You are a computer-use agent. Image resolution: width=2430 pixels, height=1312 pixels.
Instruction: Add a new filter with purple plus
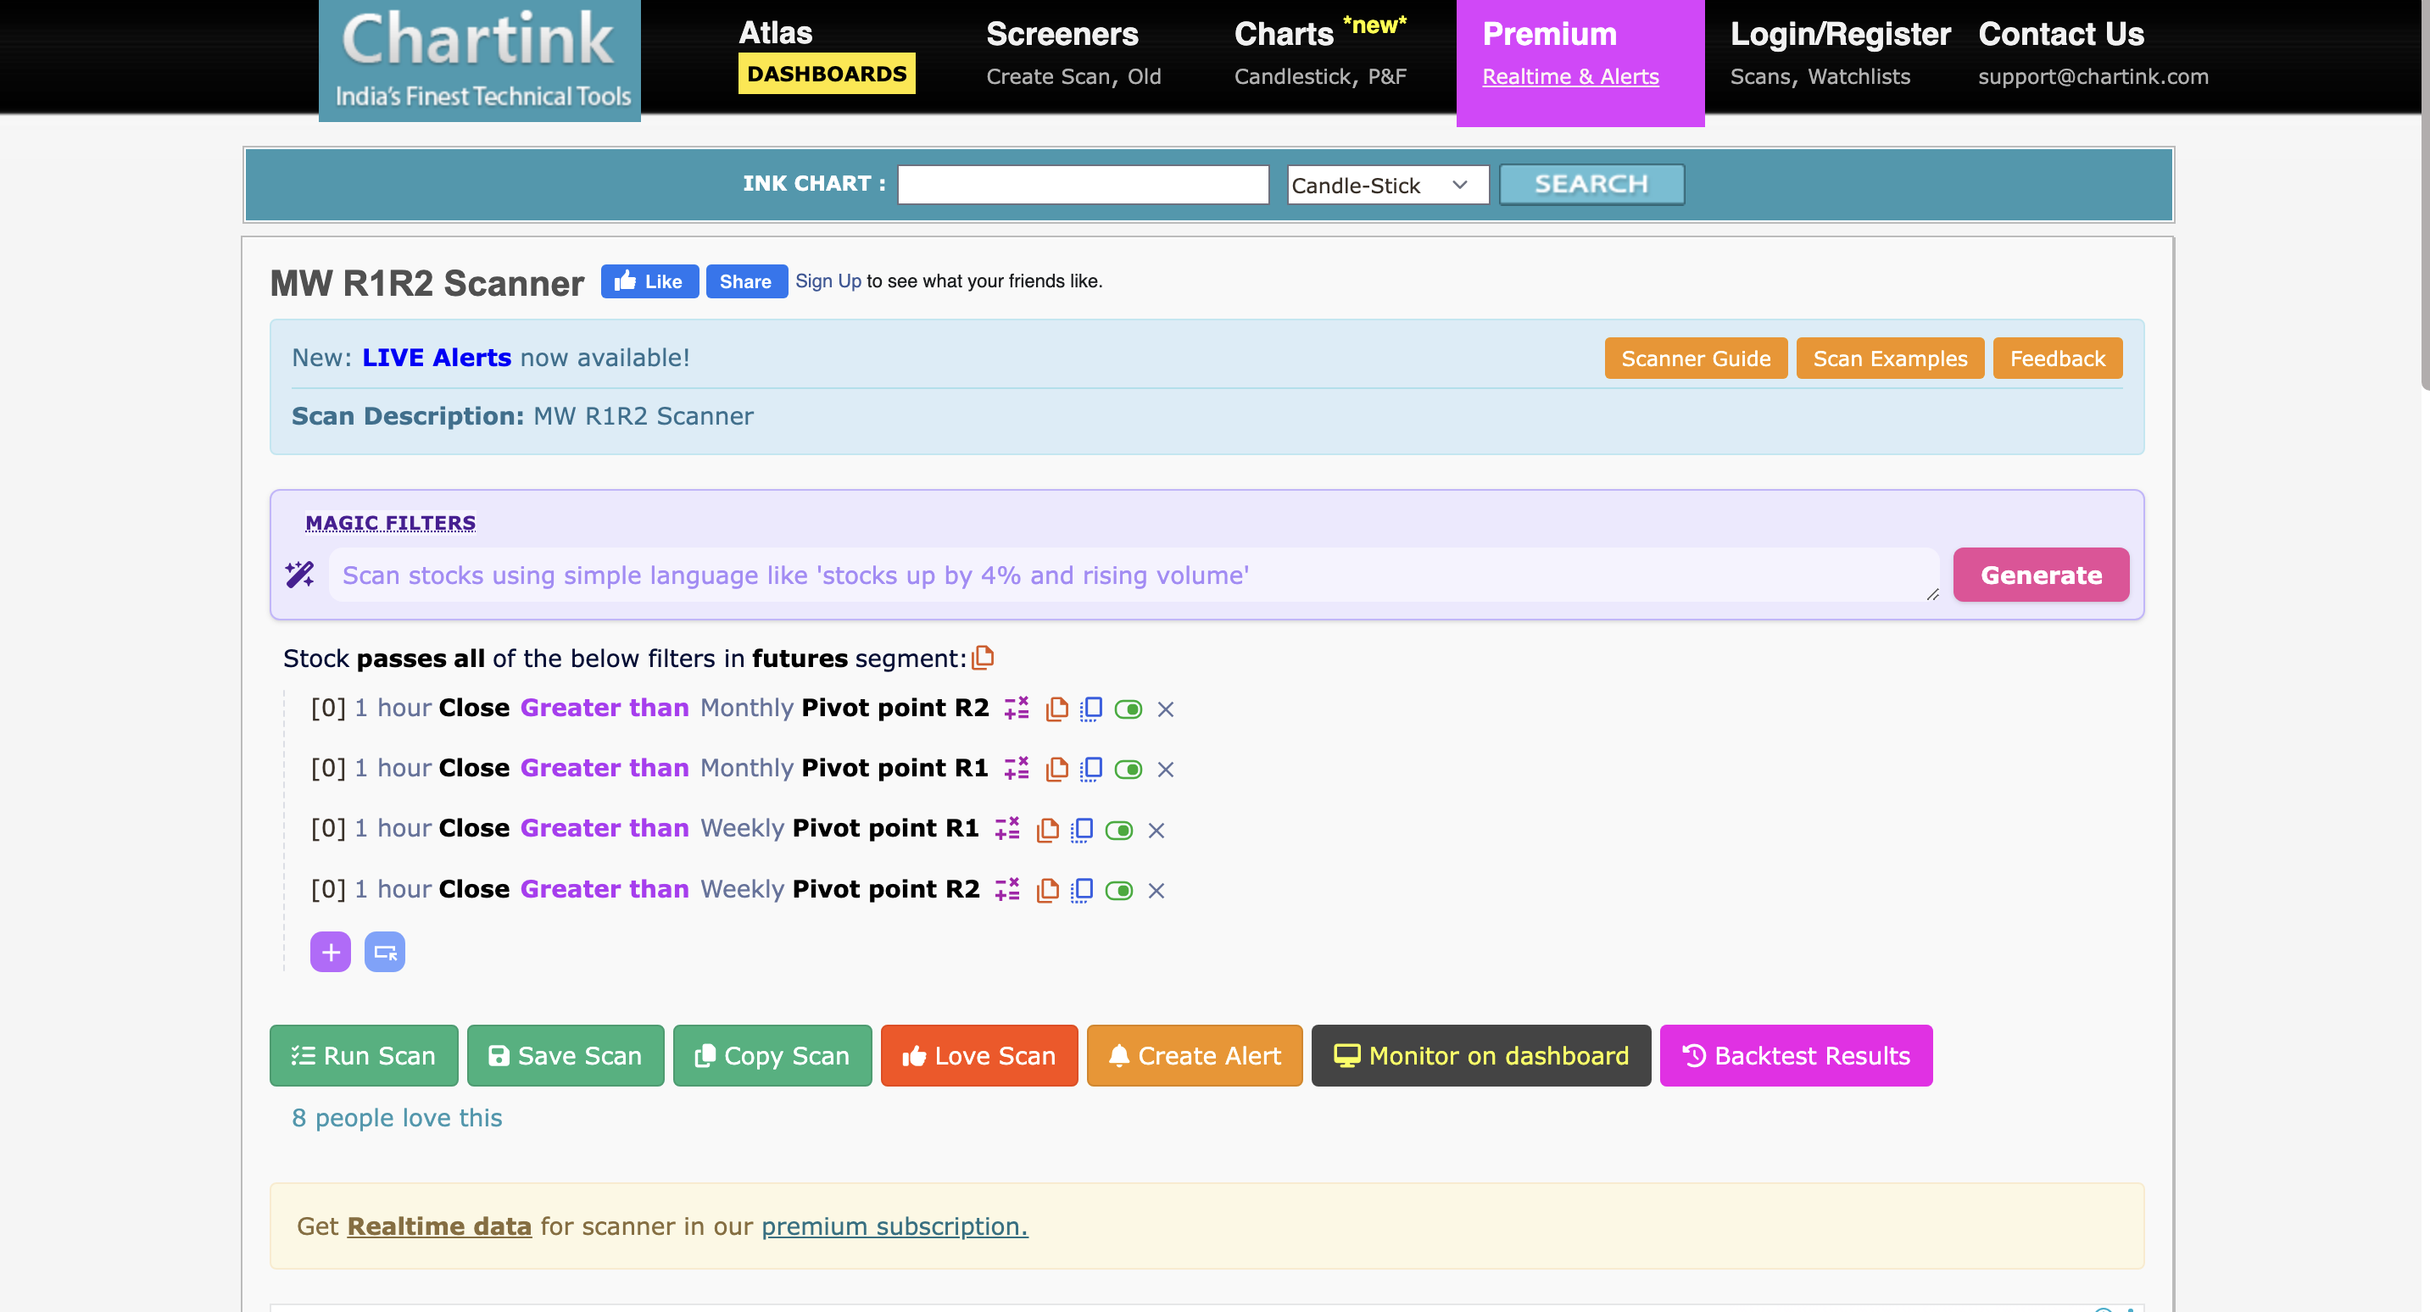tap(330, 952)
